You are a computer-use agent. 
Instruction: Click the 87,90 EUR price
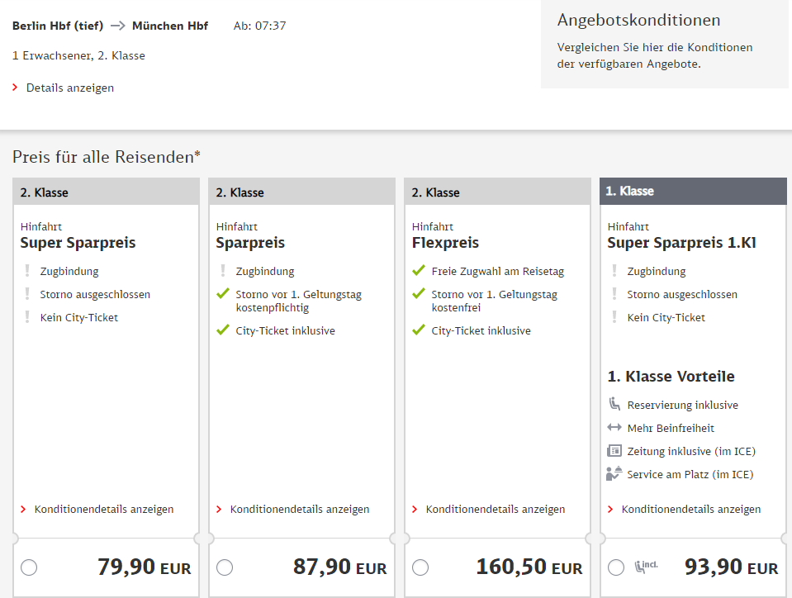[x=340, y=567]
